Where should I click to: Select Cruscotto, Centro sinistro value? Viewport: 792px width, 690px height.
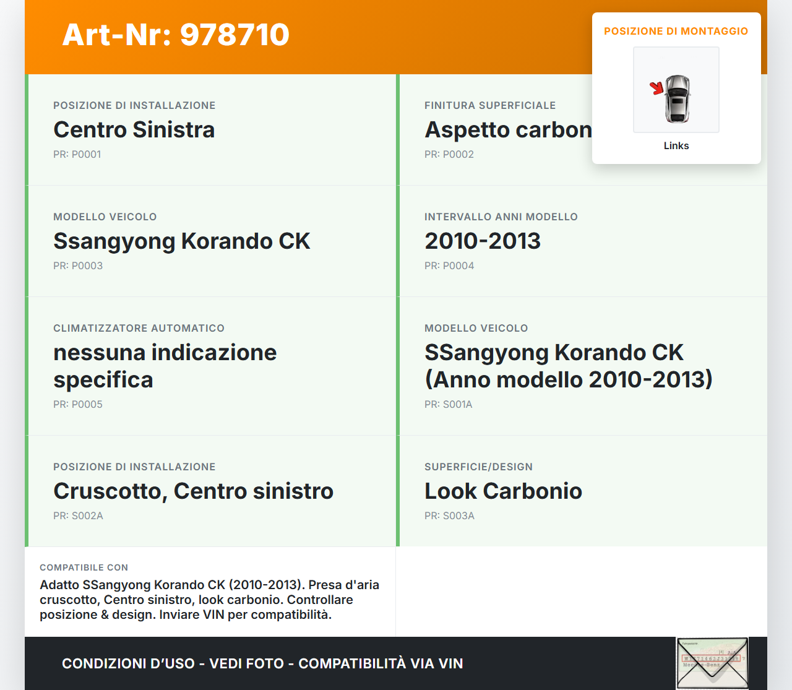click(193, 491)
